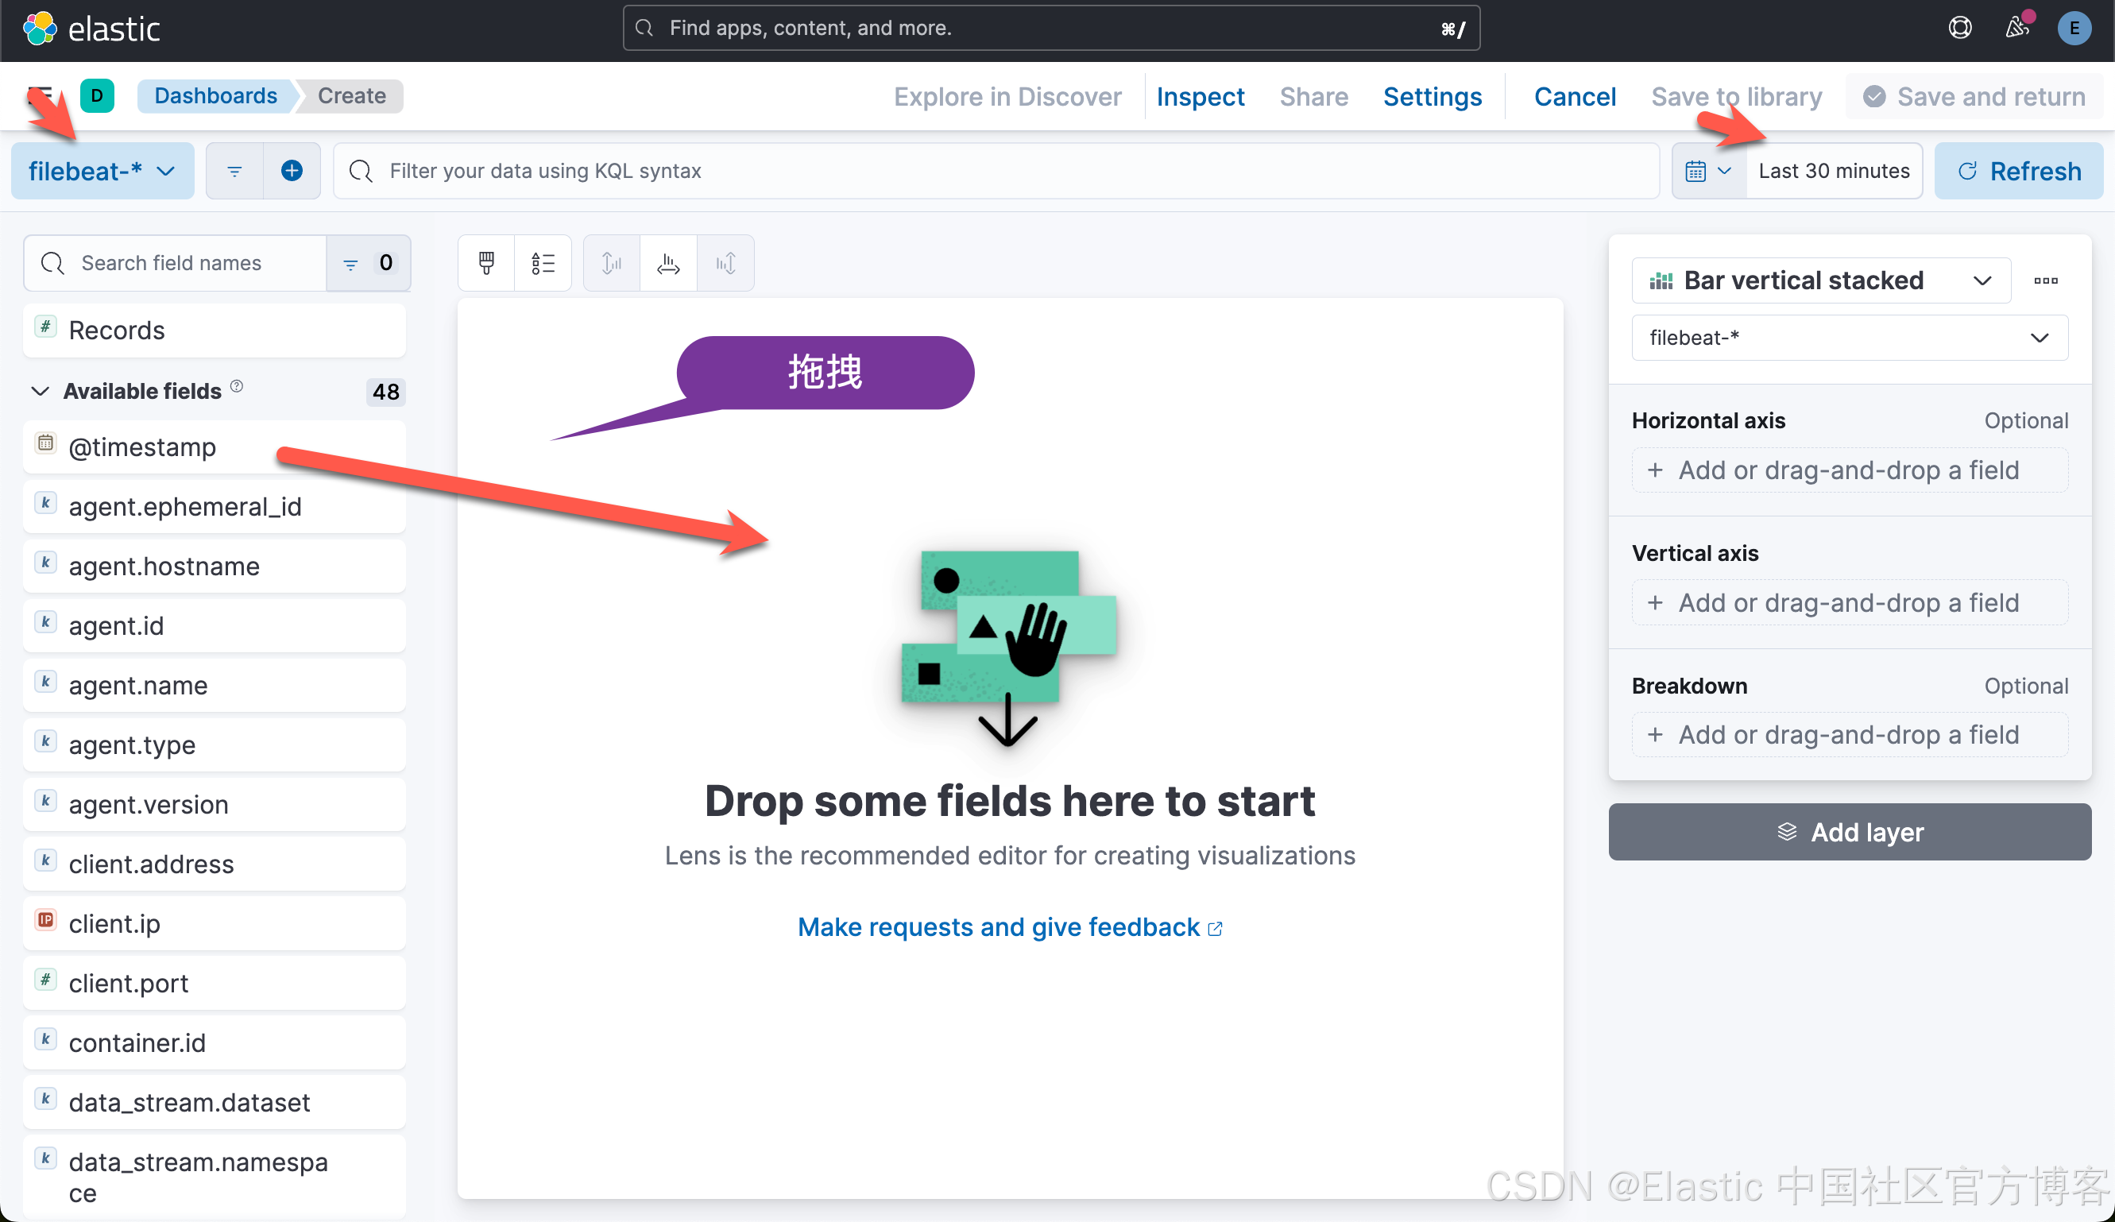Click Explore in Discover
The height and width of the screenshot is (1222, 2115).
tap(1007, 96)
